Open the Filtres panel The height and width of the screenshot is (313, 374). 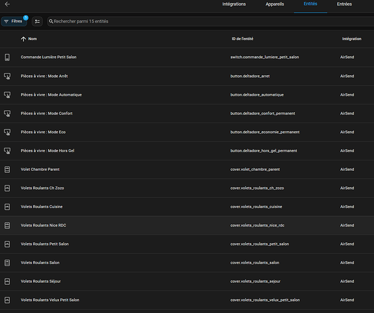click(14, 21)
